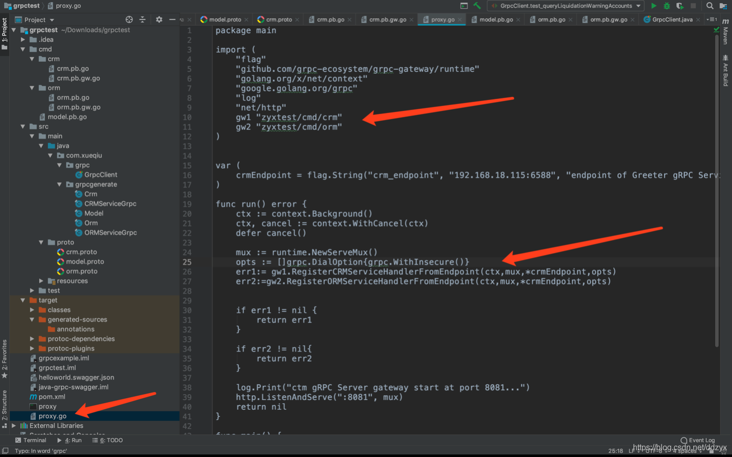Collapse the cmd folder
Screen dimensions: 732x457
point(23,49)
